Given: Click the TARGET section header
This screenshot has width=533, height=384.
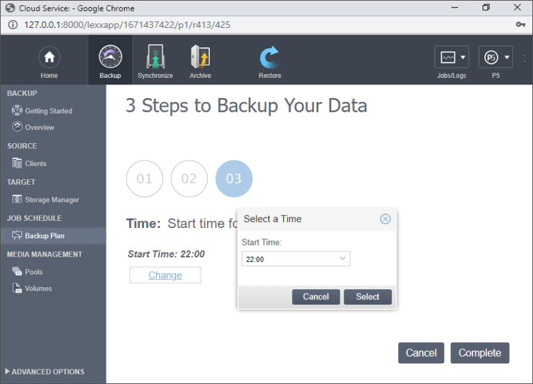Looking at the screenshot, I should click(21, 182).
